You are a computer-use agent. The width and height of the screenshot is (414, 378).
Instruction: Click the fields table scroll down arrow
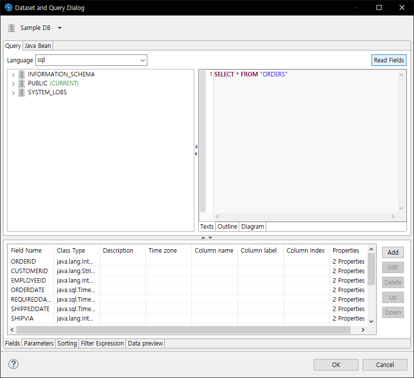pyautogui.click(x=371, y=322)
